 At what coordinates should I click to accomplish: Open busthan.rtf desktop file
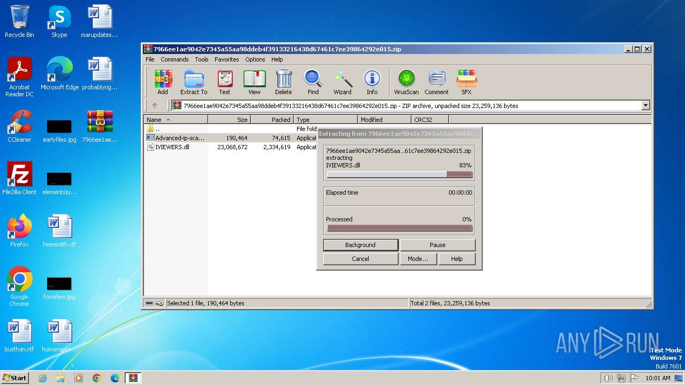click(x=19, y=335)
